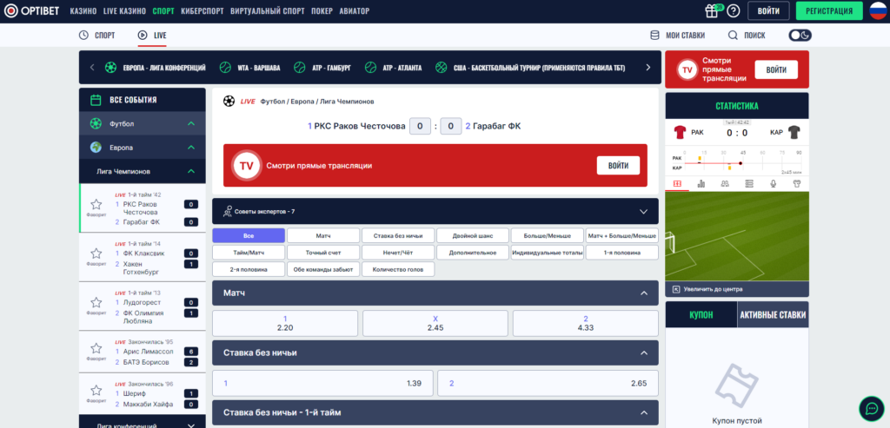Change language via Russian flag icon

coord(878,10)
